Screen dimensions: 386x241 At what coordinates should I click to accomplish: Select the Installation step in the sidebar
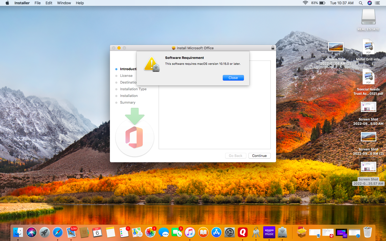pyautogui.click(x=129, y=96)
